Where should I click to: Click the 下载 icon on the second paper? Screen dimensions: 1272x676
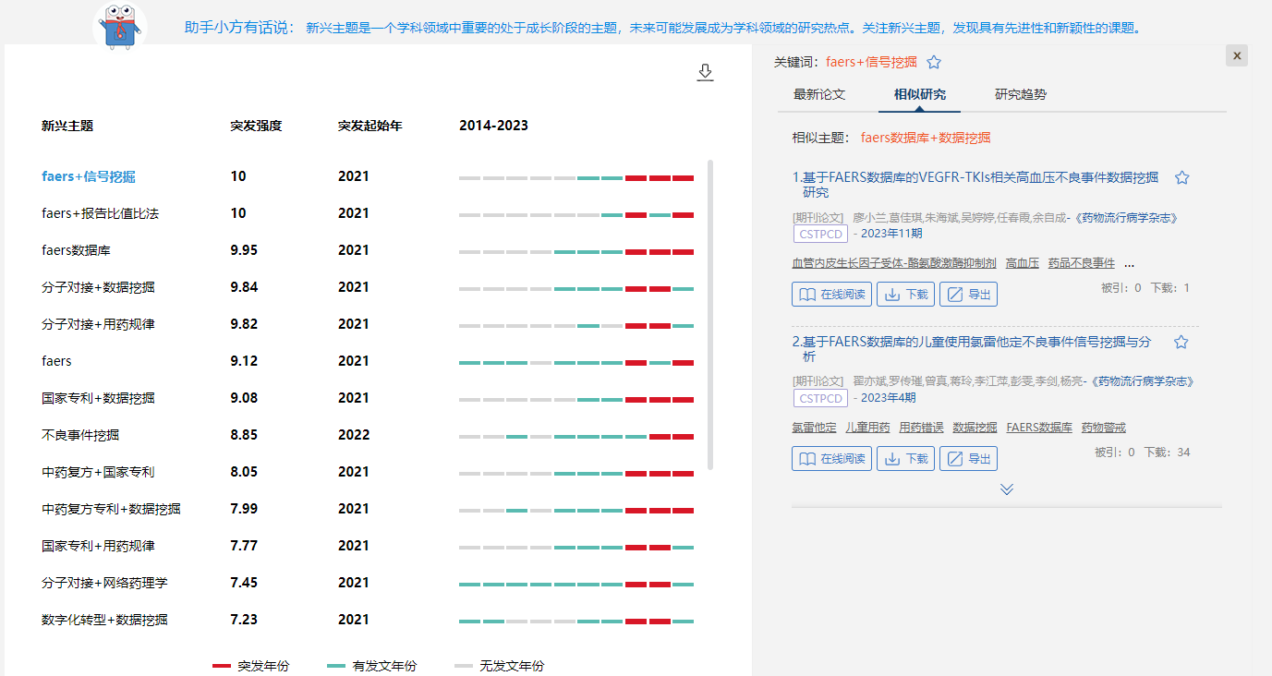coord(905,458)
